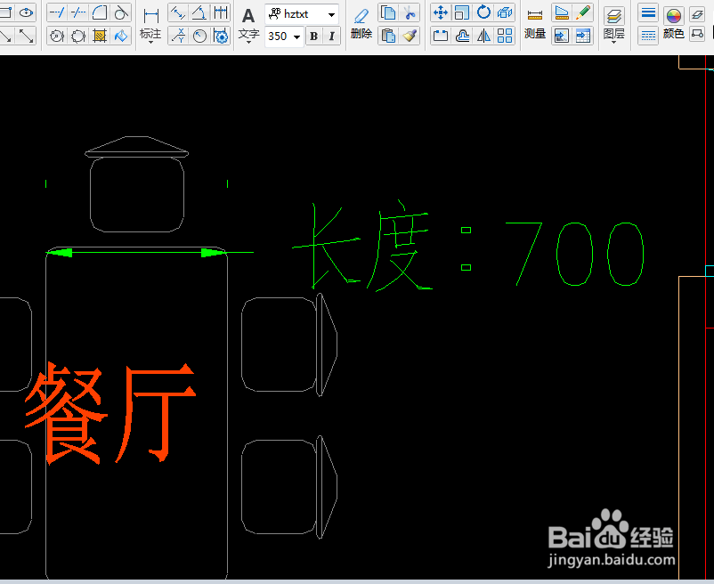Image resolution: width=714 pixels, height=584 pixels.
Task: Expand the 图层 layers dropdown arrow
Action: pyautogui.click(x=614, y=42)
